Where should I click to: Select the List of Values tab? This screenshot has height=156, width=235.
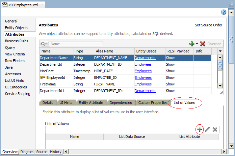point(184,103)
